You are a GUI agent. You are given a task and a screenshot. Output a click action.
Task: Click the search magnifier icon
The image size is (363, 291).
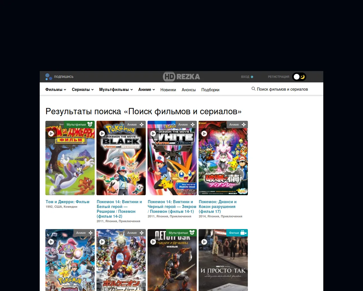coord(254,89)
